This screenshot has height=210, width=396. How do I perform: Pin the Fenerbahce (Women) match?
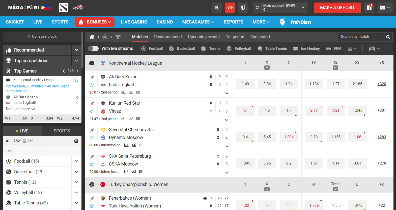[92, 198]
